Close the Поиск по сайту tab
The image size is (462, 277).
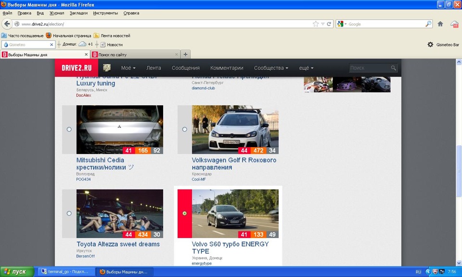(x=176, y=54)
